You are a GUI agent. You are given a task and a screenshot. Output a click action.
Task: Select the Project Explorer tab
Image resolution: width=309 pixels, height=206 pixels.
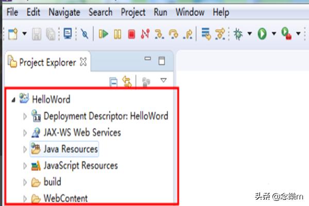(x=47, y=62)
